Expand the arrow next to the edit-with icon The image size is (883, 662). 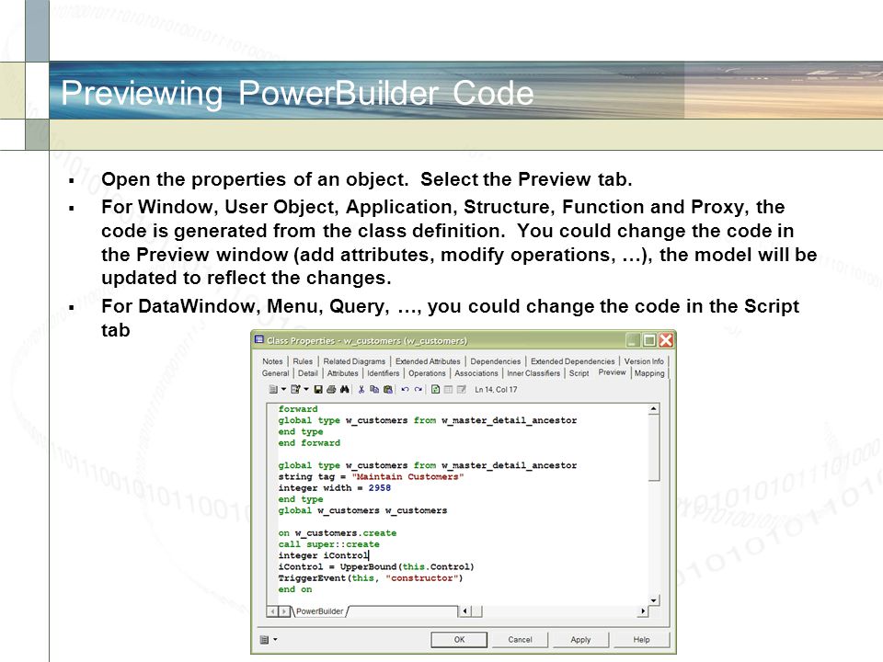coord(306,389)
